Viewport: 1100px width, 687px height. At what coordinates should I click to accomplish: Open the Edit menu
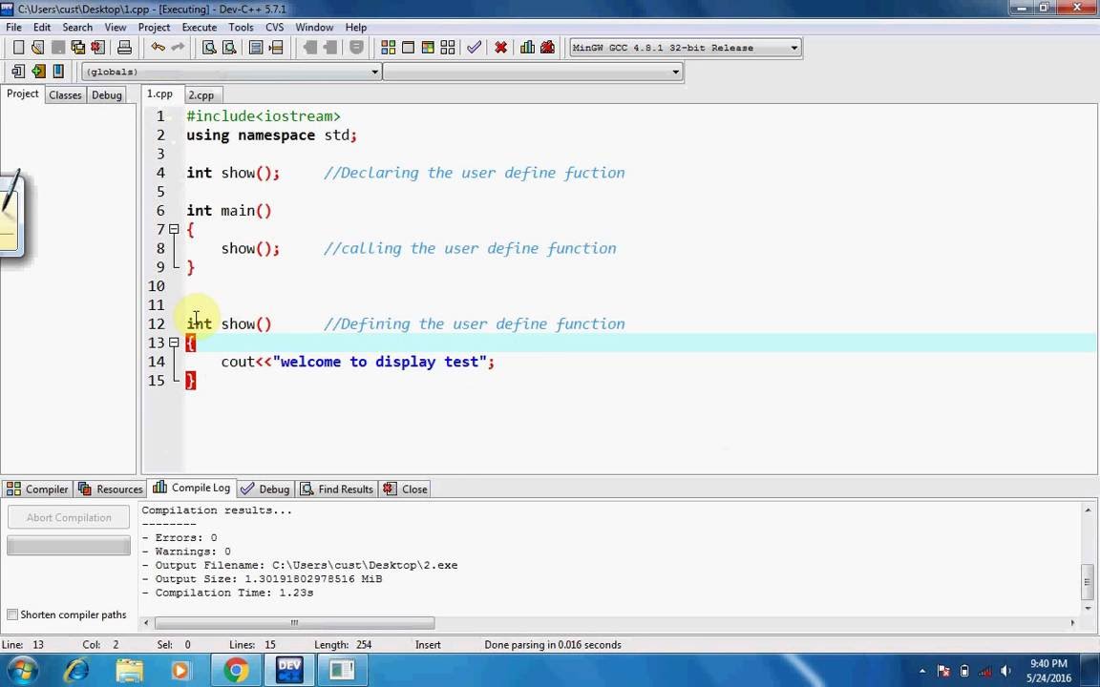42,28
